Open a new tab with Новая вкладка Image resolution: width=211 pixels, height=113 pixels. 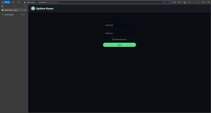coord(14,15)
